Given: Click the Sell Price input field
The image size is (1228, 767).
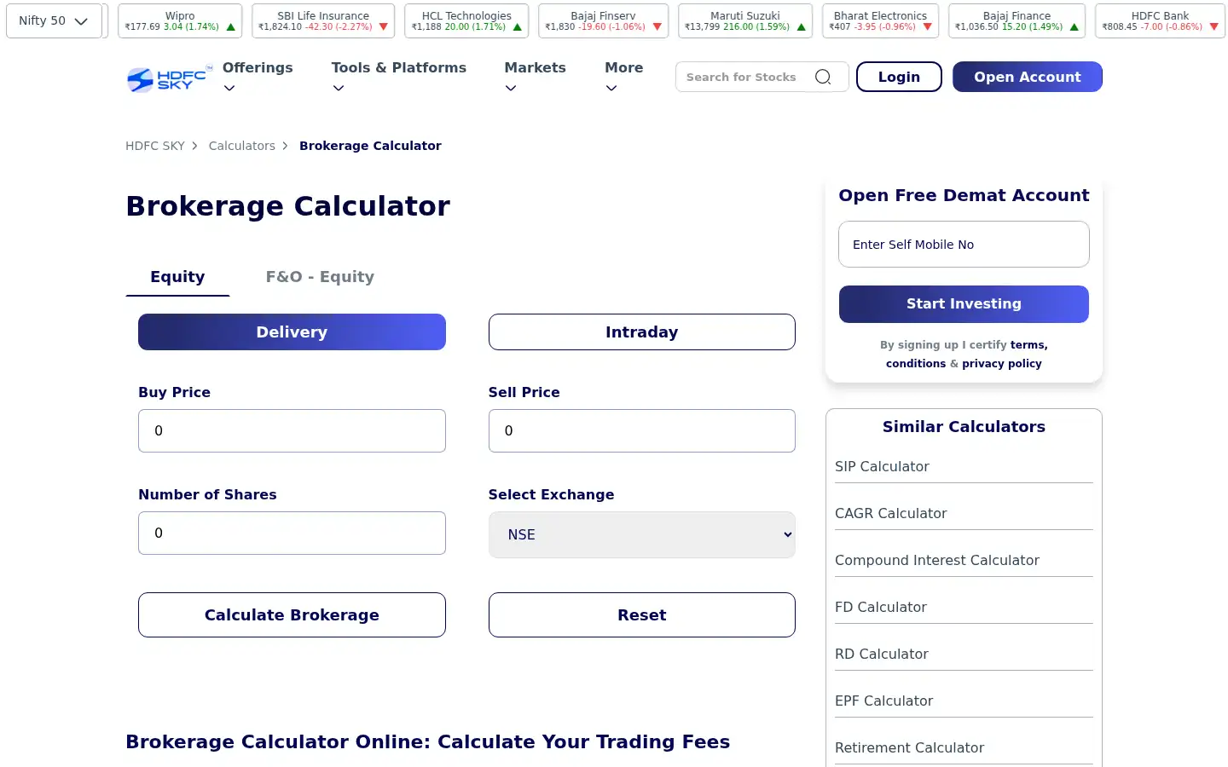Looking at the screenshot, I should pyautogui.click(x=641, y=431).
